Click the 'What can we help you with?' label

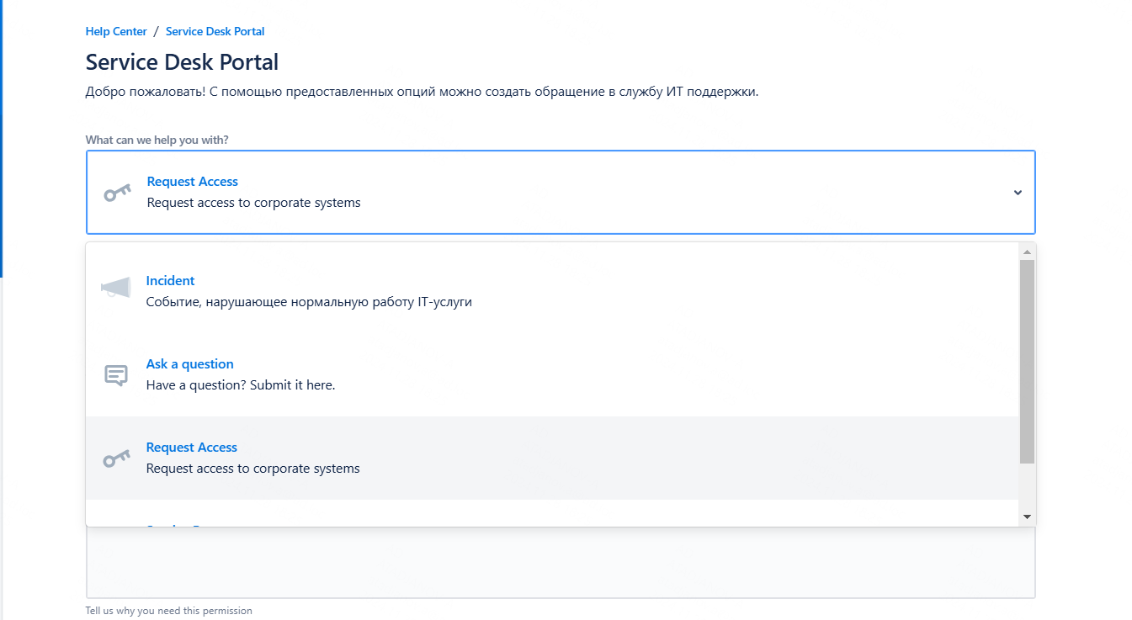coord(157,140)
